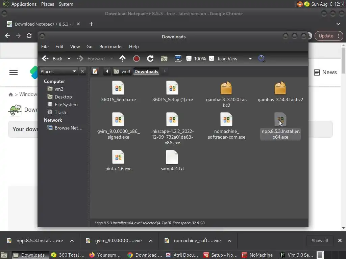This screenshot has height=259, width=346.
Task: Open the System menu in top panel
Action: pyautogui.click(x=66, y=4)
